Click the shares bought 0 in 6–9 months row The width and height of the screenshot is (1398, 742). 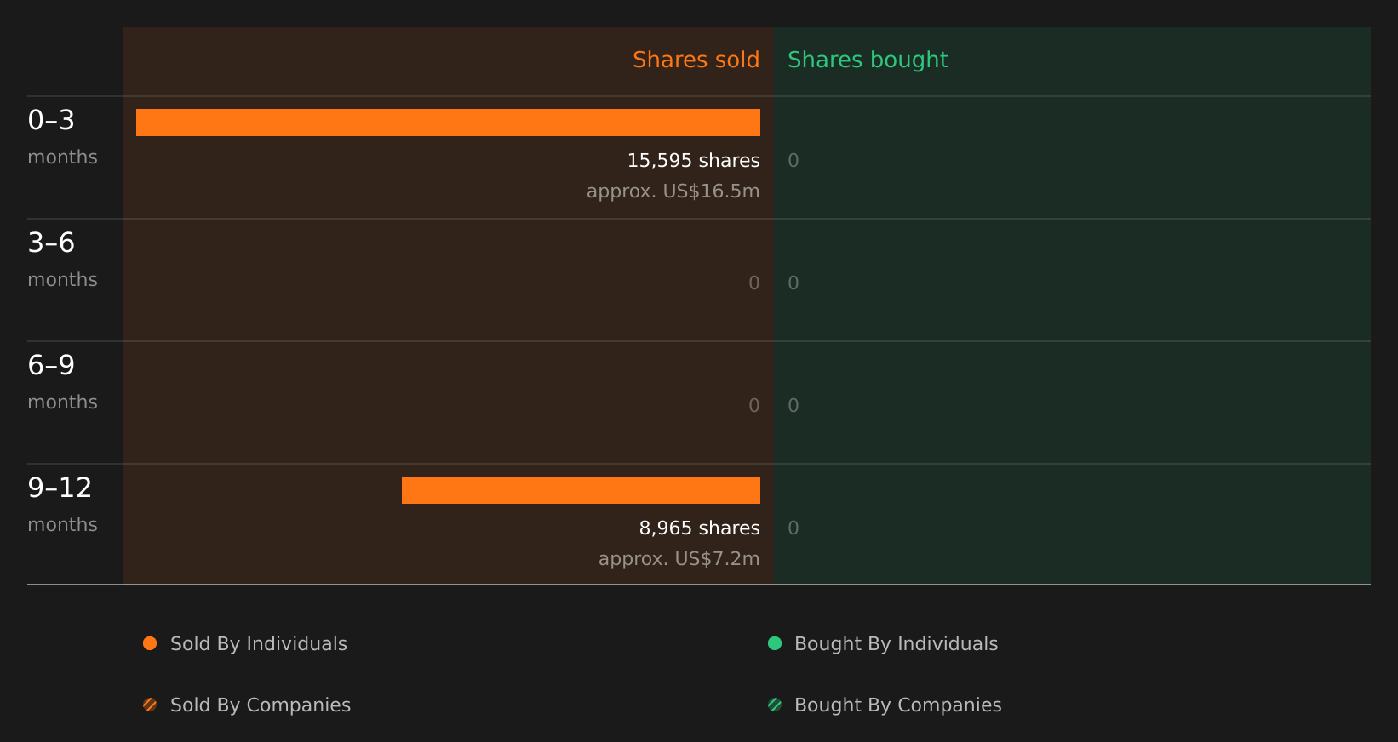(x=794, y=405)
